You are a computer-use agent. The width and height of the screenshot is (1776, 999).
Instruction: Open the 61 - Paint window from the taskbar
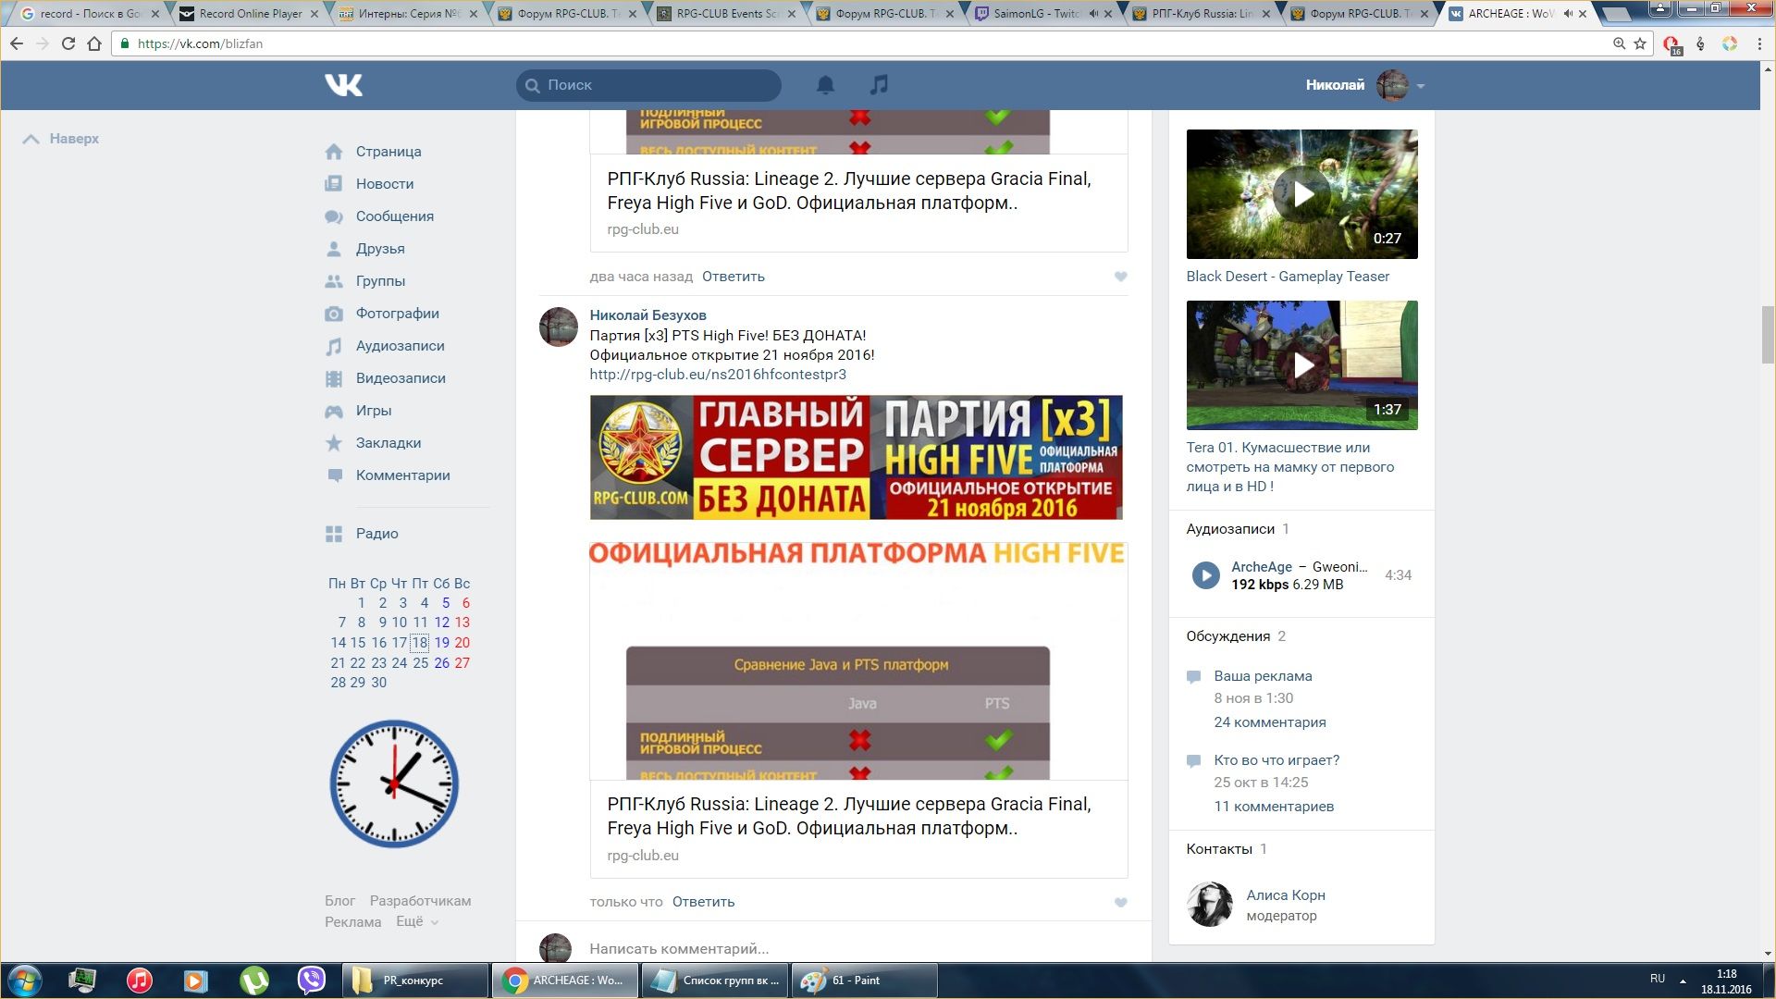[865, 980]
